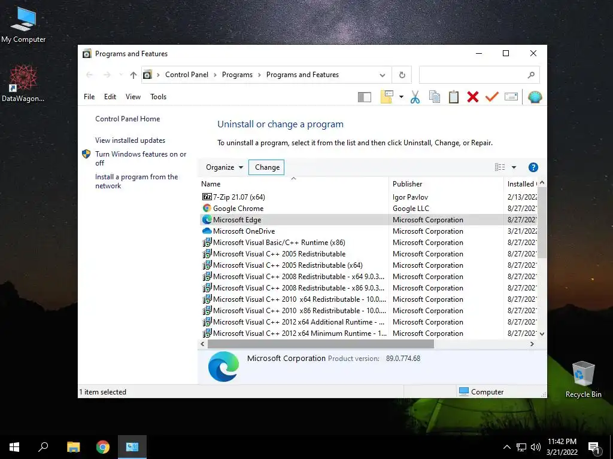Click the blue Help question mark icon
Viewport: 613px width, 459px height.
click(533, 167)
